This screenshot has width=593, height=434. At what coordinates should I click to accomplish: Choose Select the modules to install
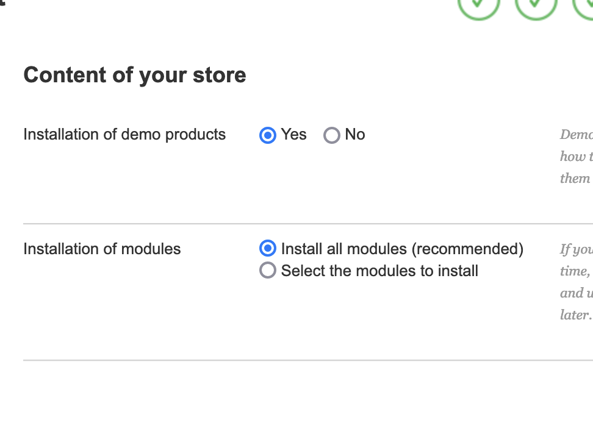coord(267,270)
